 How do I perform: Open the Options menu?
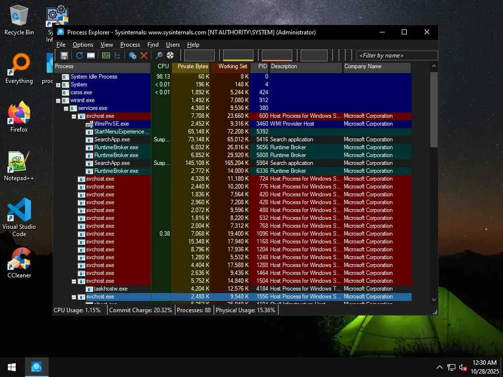click(83, 45)
